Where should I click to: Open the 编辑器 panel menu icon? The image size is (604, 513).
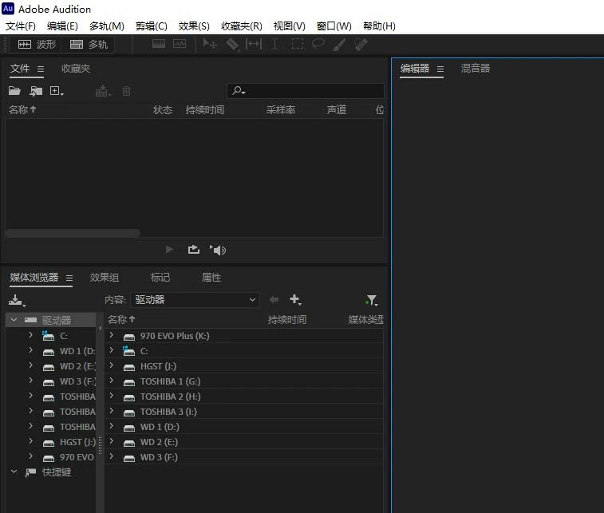(x=440, y=69)
